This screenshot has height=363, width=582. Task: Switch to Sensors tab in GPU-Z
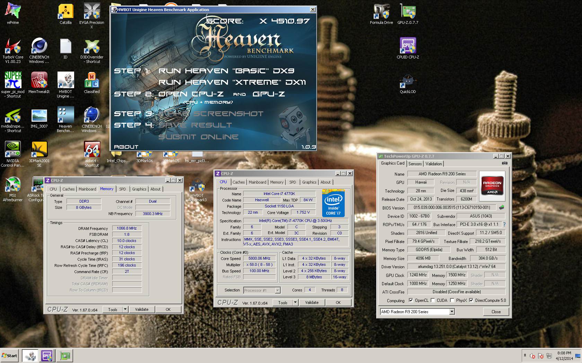[x=415, y=164]
